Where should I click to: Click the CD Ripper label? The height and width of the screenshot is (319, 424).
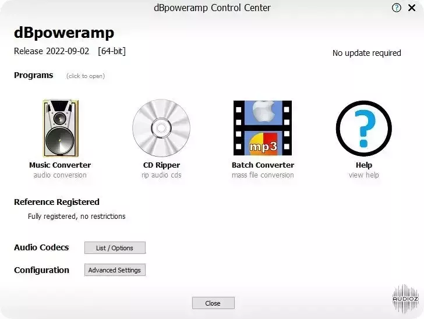(x=161, y=165)
